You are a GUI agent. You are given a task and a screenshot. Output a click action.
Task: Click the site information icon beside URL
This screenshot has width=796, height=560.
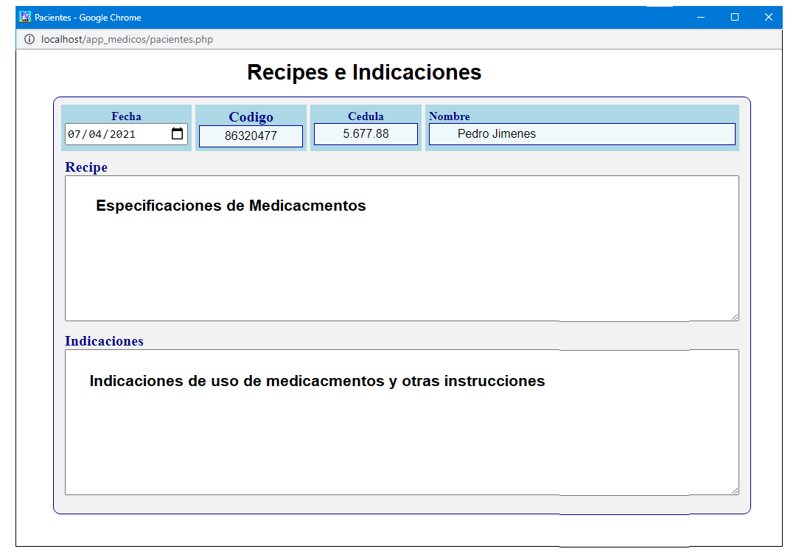pyautogui.click(x=29, y=40)
